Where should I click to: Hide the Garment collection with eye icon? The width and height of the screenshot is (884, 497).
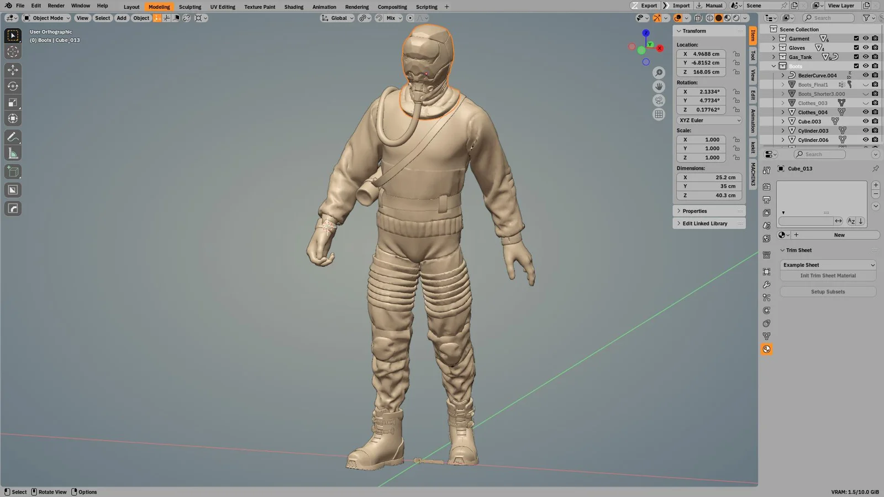pos(865,39)
